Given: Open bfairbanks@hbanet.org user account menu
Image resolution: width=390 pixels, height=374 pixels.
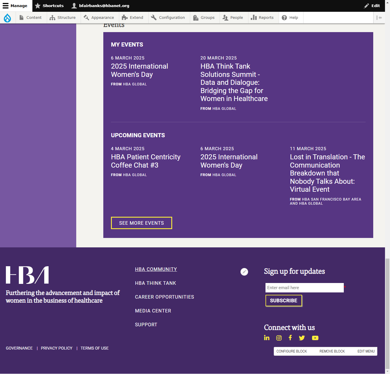Looking at the screenshot, I should click(x=101, y=6).
